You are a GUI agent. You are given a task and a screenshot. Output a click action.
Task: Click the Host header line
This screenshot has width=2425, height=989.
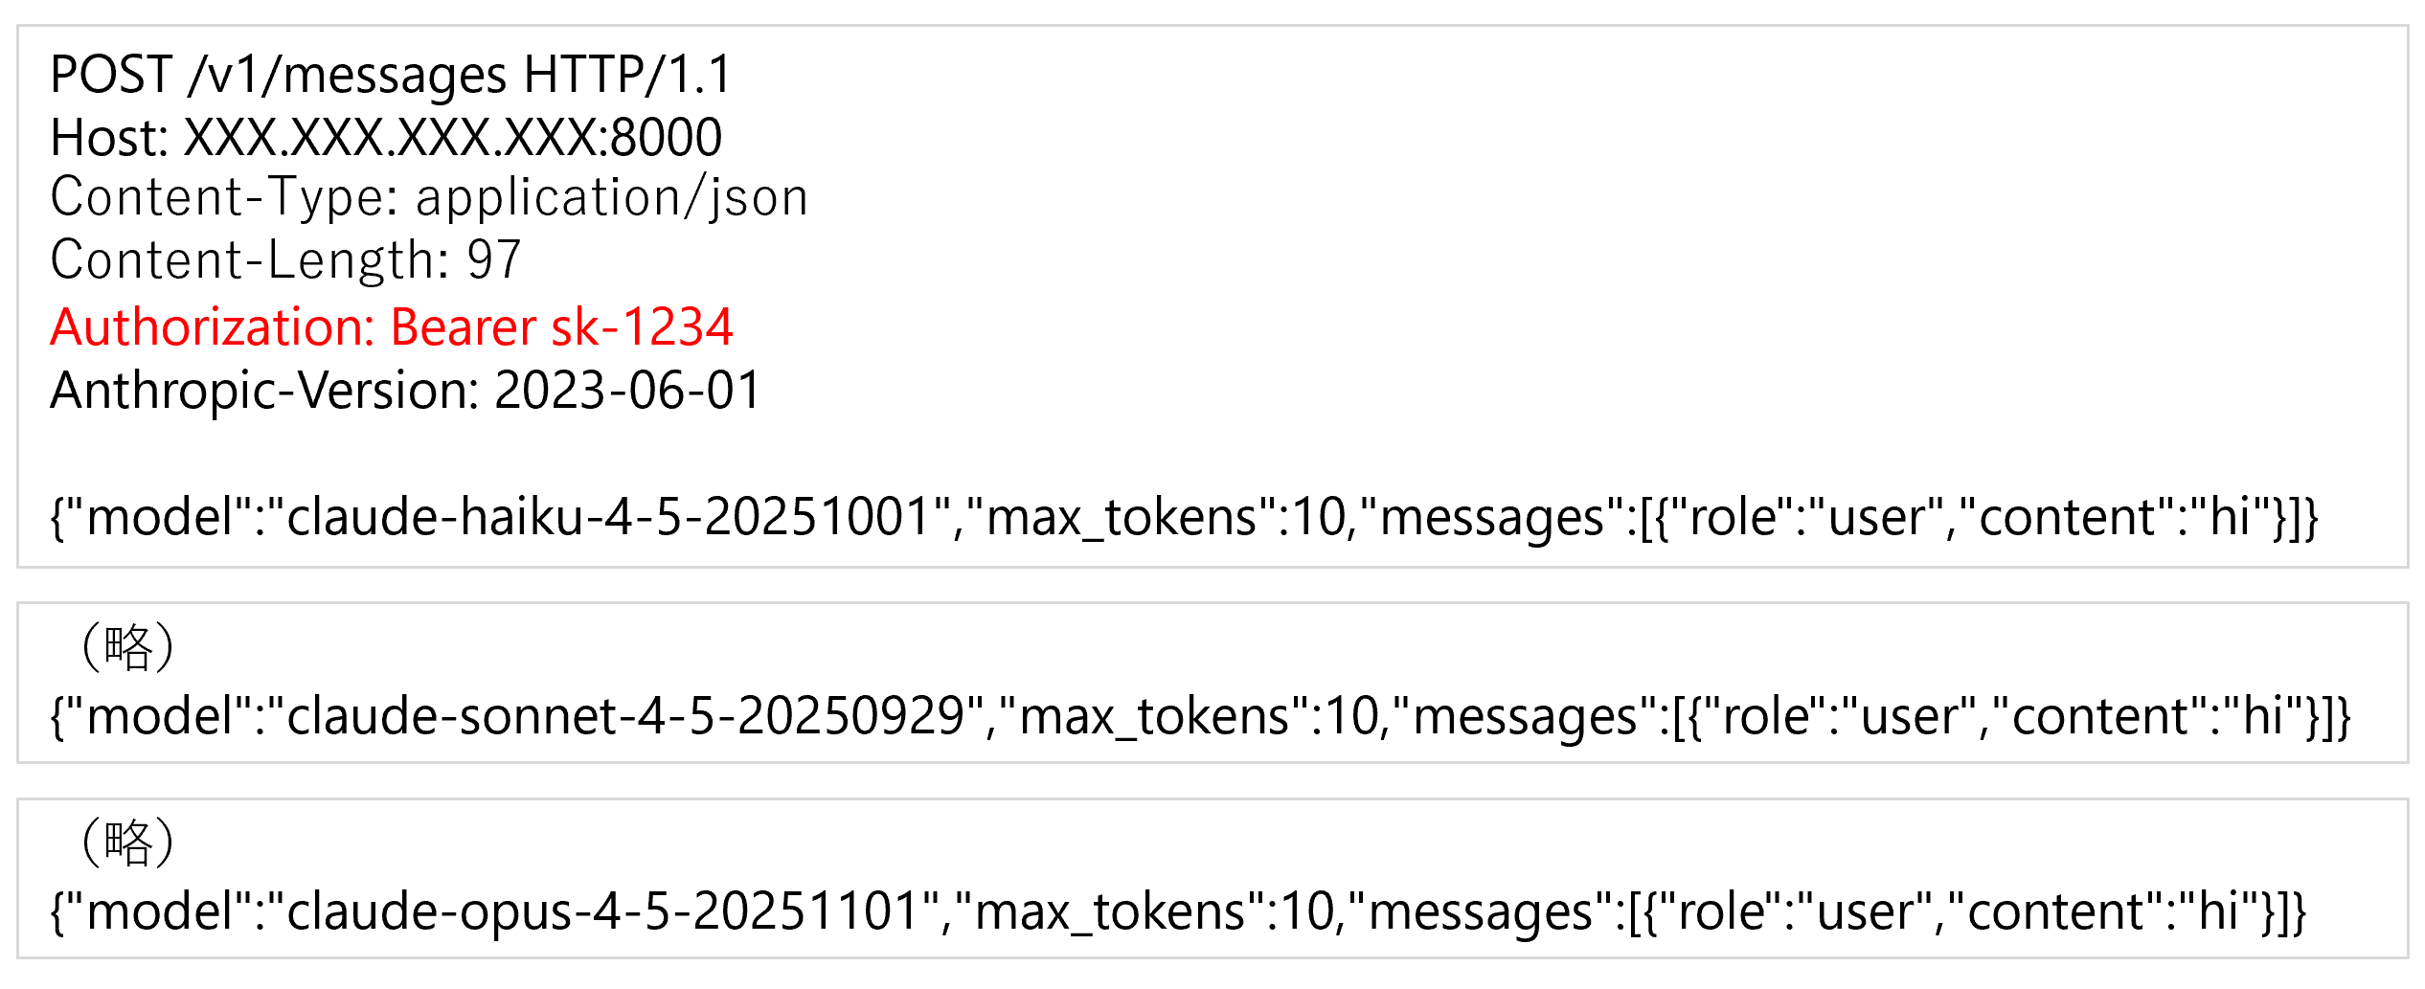386,137
